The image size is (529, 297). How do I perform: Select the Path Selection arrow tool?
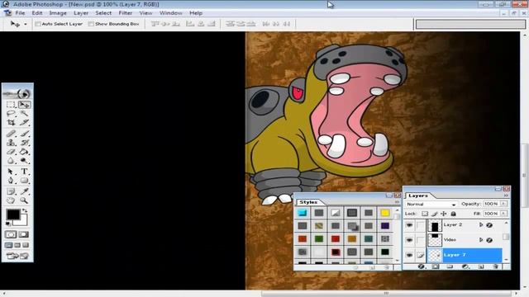click(x=11, y=172)
